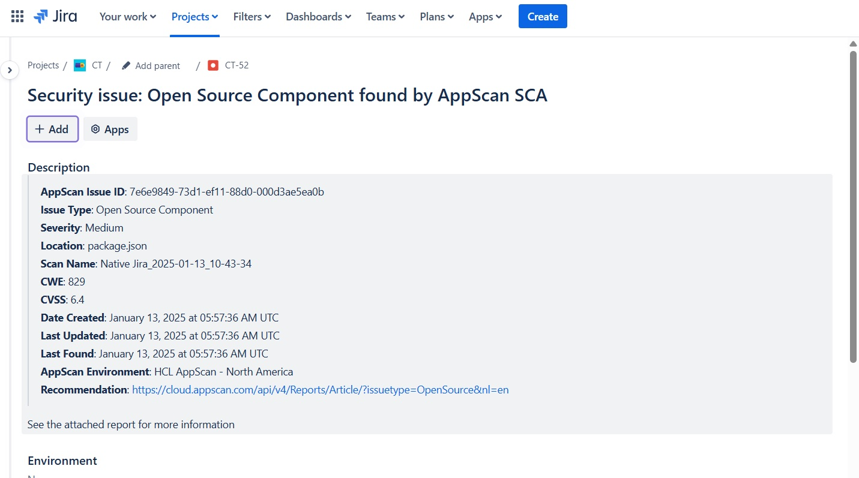This screenshot has width=859, height=478.
Task: Click the blue Create button
Action: [543, 17]
